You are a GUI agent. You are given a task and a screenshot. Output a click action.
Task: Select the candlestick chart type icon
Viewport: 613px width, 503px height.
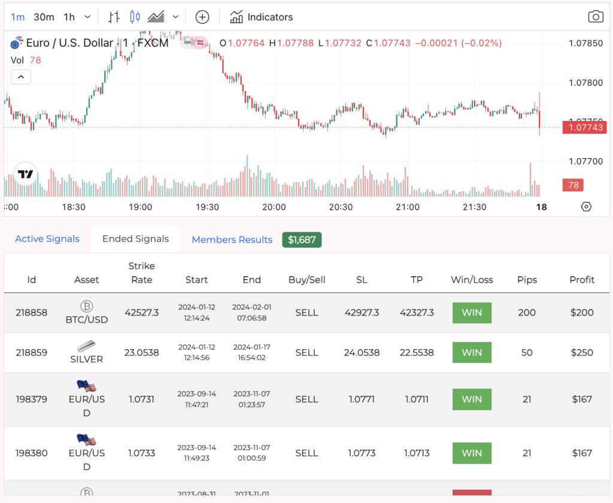[x=134, y=17]
